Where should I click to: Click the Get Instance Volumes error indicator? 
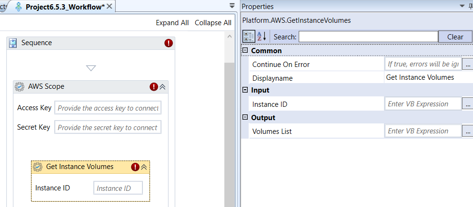(135, 167)
